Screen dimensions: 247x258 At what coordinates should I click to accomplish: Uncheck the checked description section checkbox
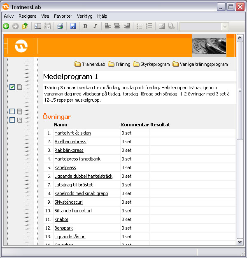(12, 87)
